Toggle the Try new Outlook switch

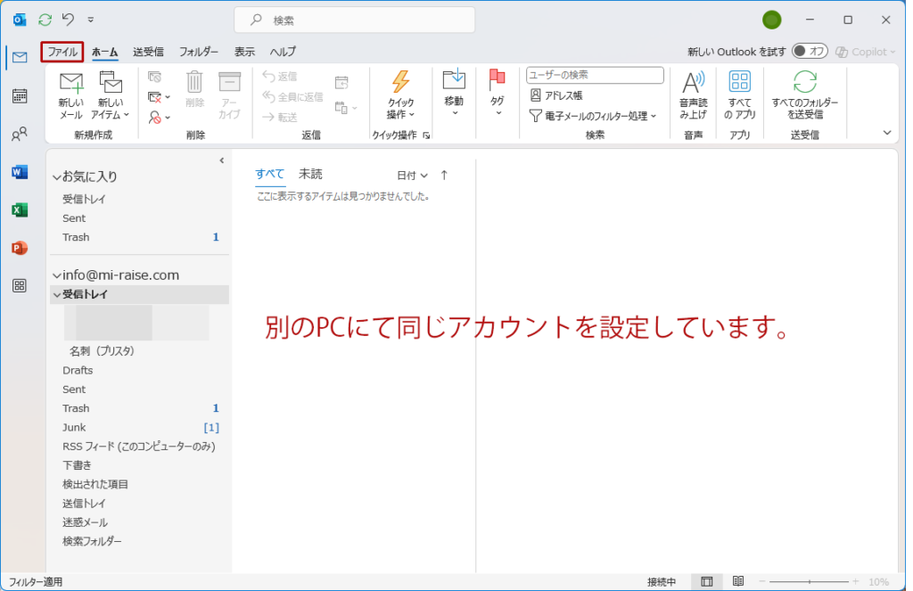pyautogui.click(x=810, y=52)
